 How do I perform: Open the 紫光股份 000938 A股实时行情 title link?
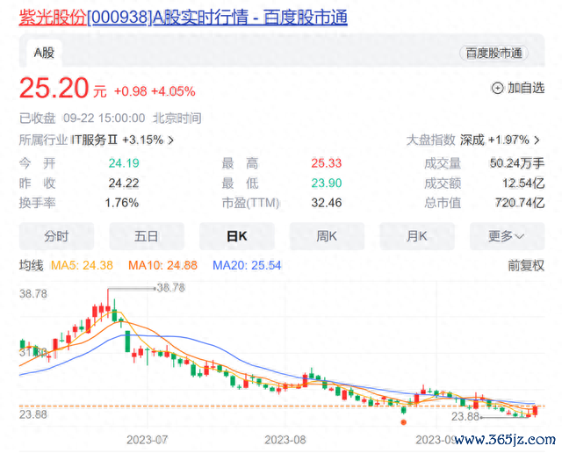184,17
